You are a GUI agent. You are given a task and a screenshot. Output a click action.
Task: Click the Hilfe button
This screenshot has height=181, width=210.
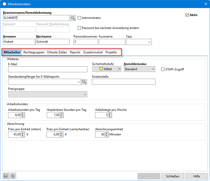(197, 176)
